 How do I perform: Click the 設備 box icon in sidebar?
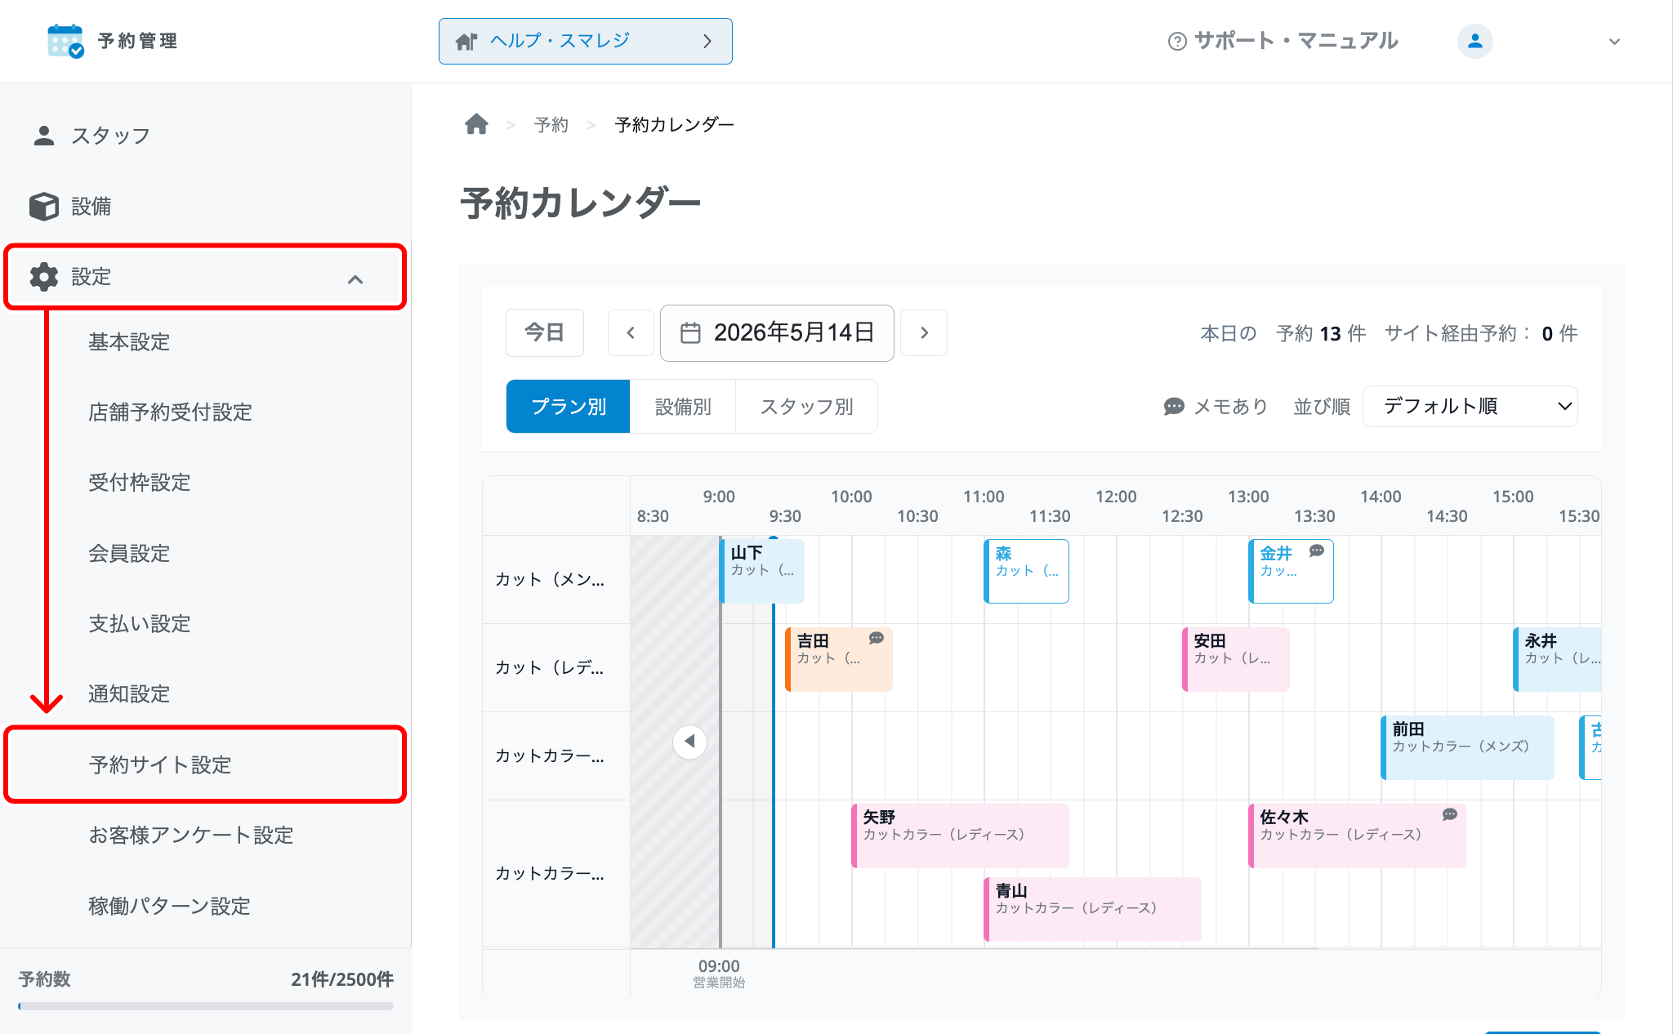[x=44, y=206]
